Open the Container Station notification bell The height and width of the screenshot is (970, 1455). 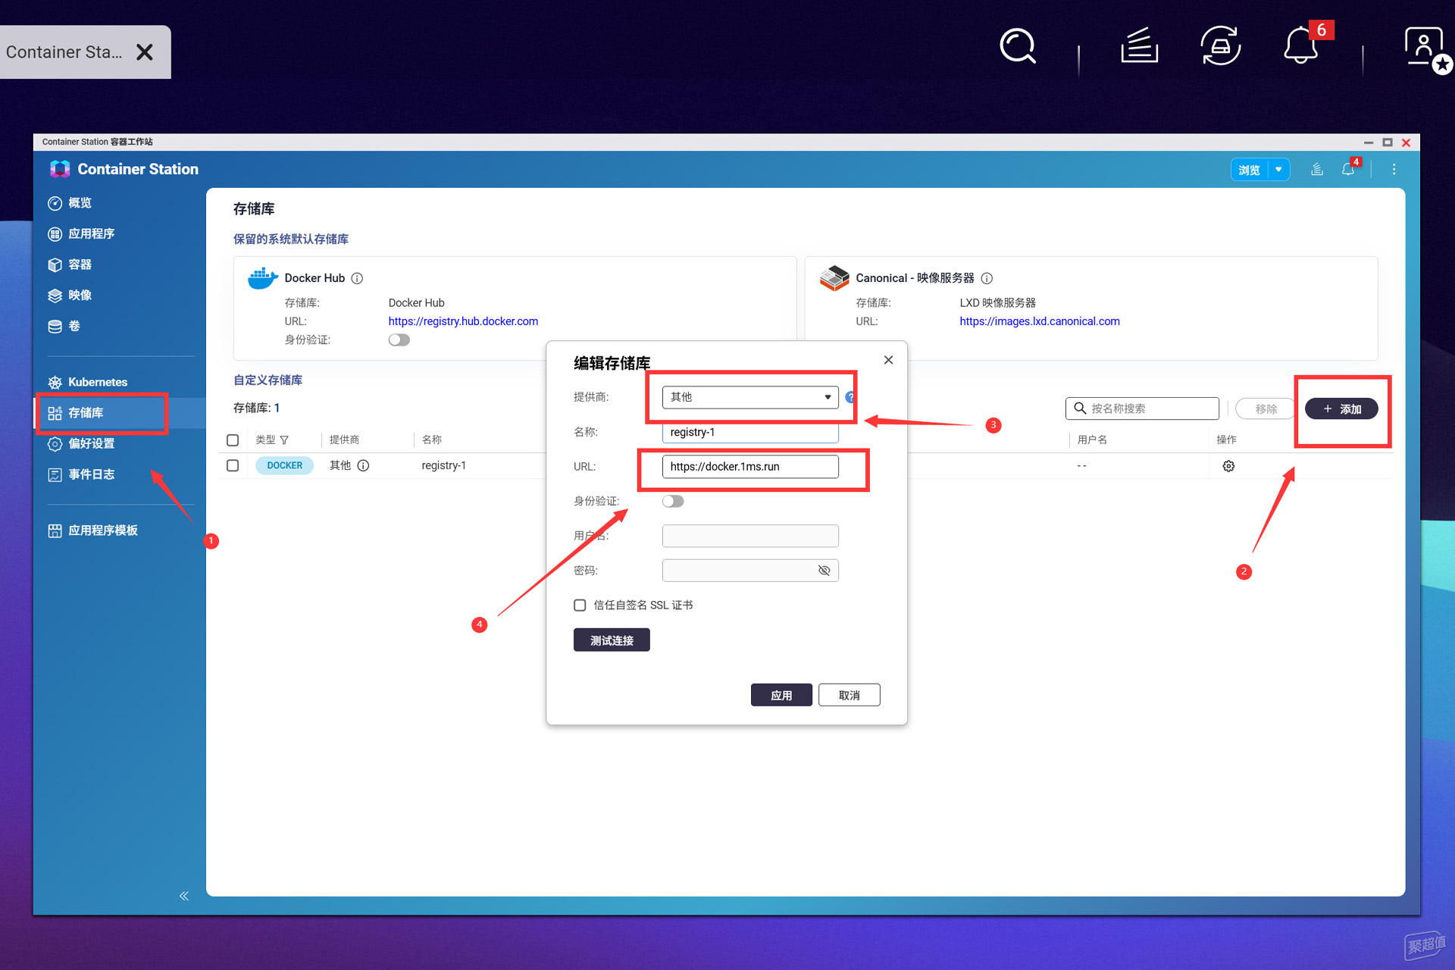(x=1348, y=170)
